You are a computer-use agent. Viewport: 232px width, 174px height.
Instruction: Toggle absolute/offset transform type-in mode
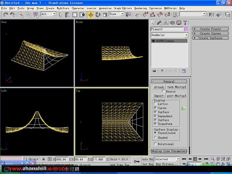50,159
